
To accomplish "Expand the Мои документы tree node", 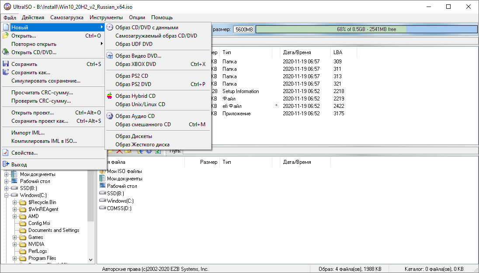I will [x=6, y=174].
